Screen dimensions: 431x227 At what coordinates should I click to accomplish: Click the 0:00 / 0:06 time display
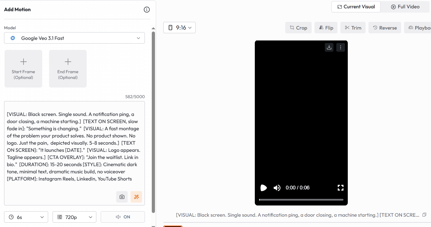pos(298,188)
